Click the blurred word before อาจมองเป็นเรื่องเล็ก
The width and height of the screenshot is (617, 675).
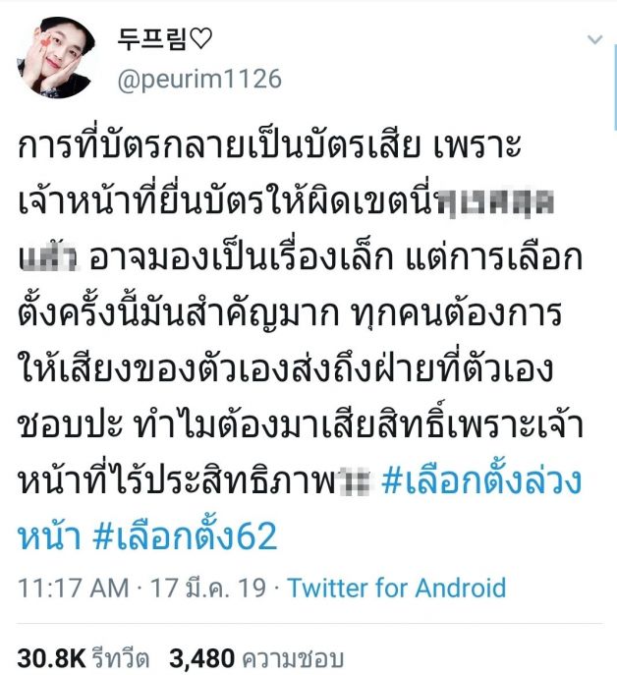point(48,257)
